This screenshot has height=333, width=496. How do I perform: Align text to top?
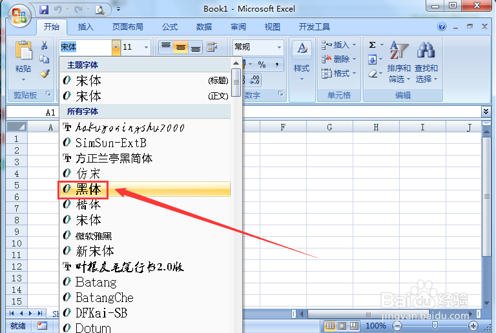pos(166,47)
